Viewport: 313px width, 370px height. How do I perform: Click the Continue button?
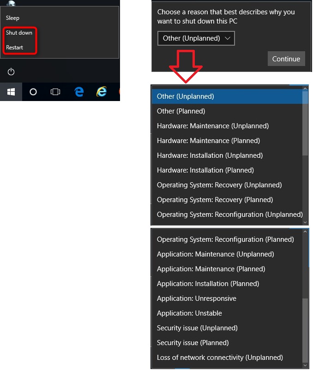pyautogui.click(x=286, y=59)
